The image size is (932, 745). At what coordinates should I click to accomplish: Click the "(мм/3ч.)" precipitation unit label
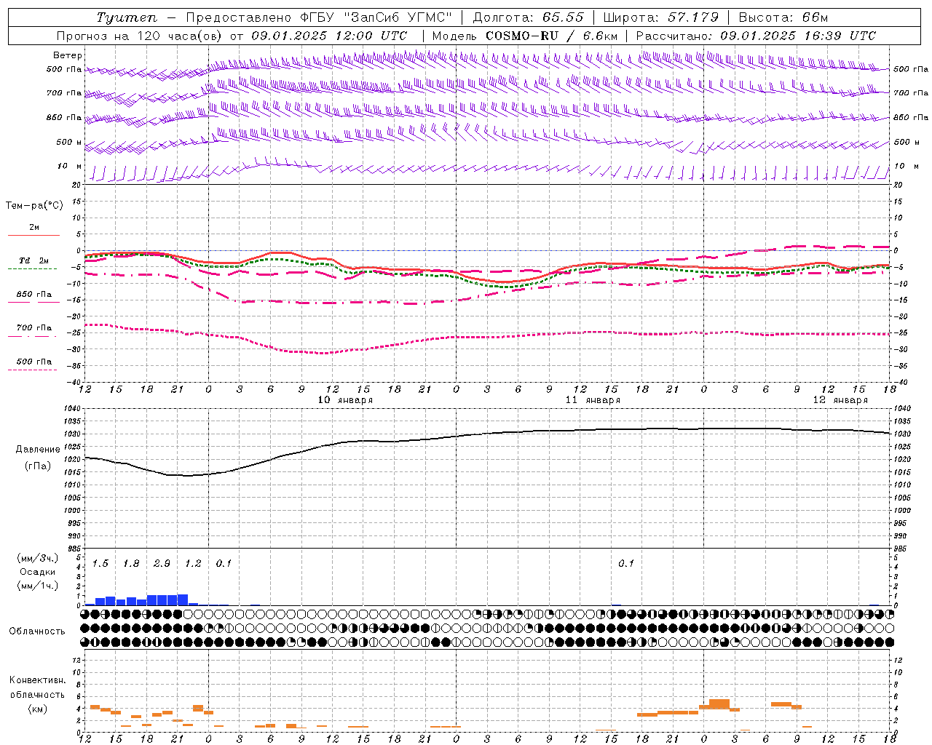(38, 559)
